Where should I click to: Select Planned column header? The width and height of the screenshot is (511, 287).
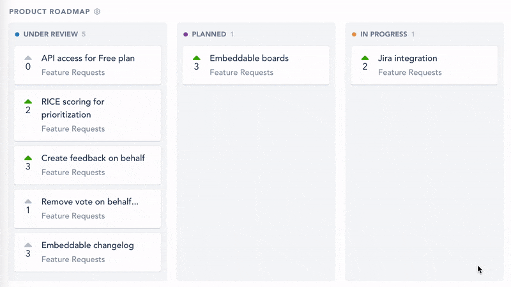click(x=209, y=35)
